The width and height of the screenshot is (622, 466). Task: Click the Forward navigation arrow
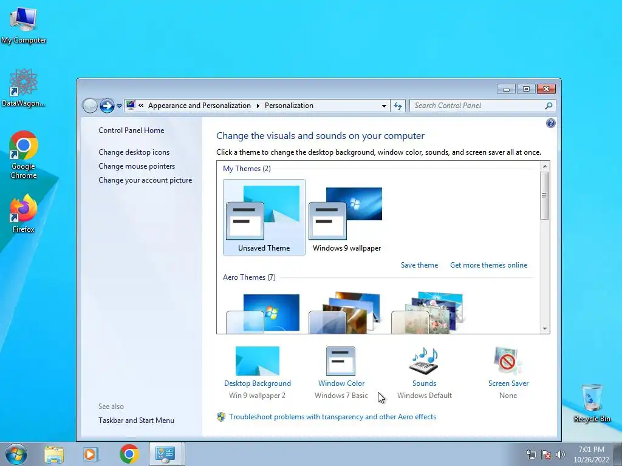pyautogui.click(x=107, y=106)
